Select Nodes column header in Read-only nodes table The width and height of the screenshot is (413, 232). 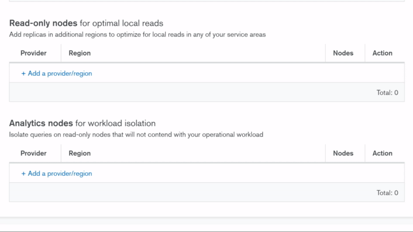343,53
